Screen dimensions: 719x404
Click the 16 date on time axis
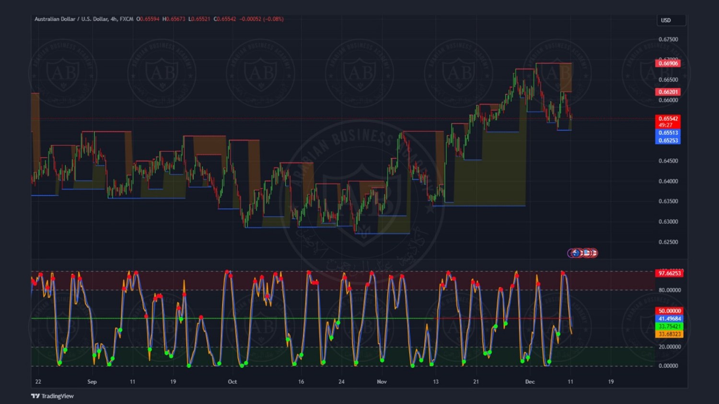tap(301, 382)
